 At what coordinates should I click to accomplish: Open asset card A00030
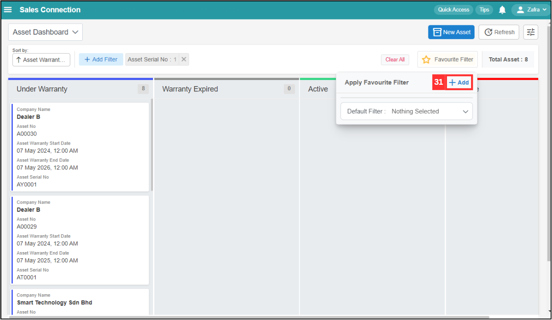coord(80,147)
